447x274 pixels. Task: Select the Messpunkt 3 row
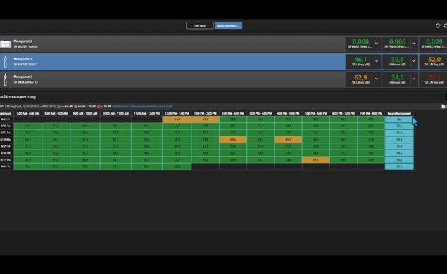pos(172,79)
